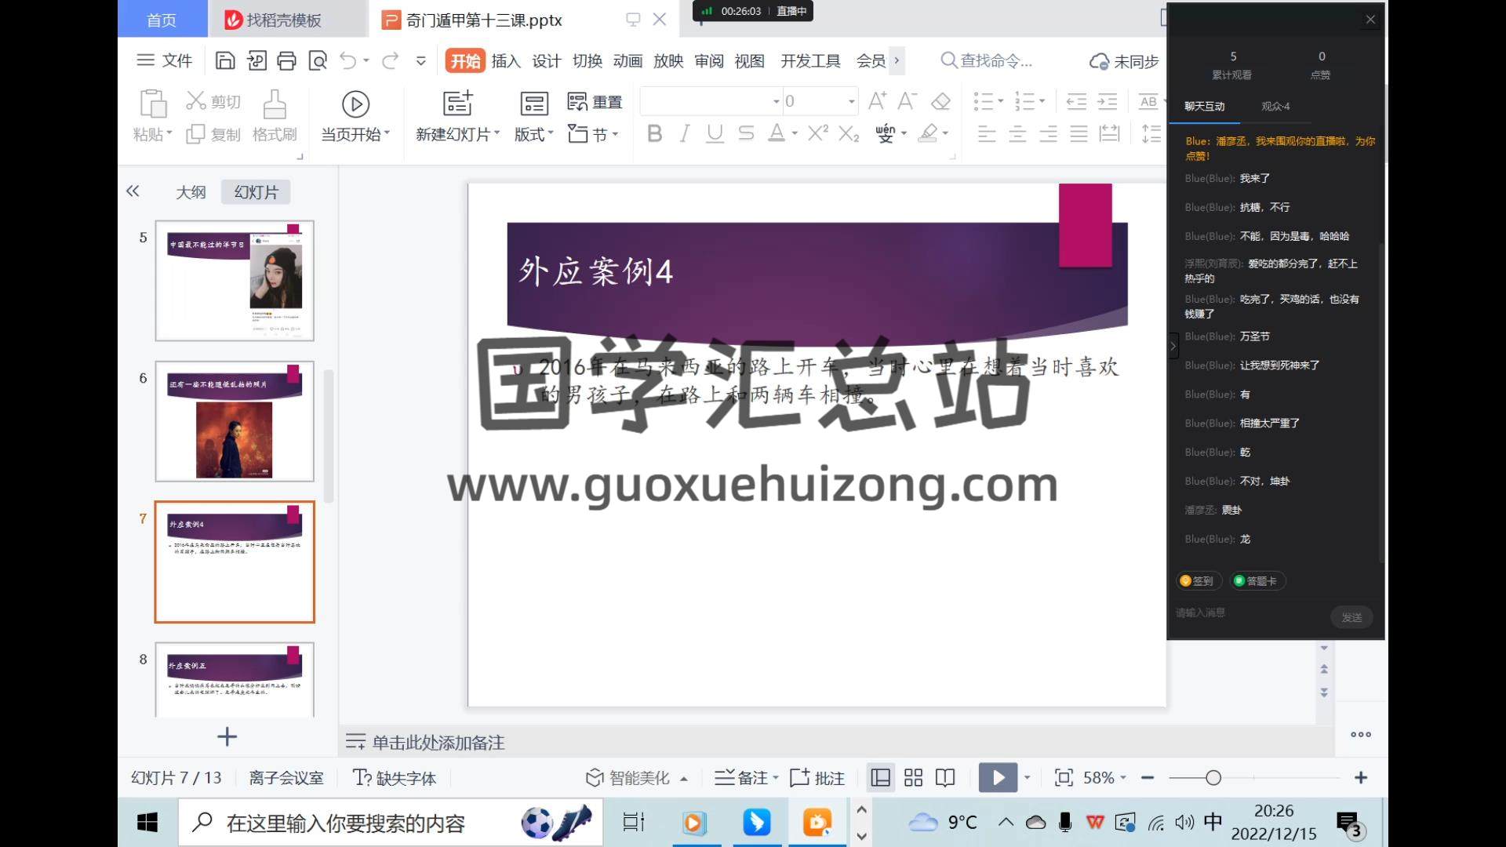
Task: Click the Save icon in the toolbar
Action: pyautogui.click(x=225, y=61)
